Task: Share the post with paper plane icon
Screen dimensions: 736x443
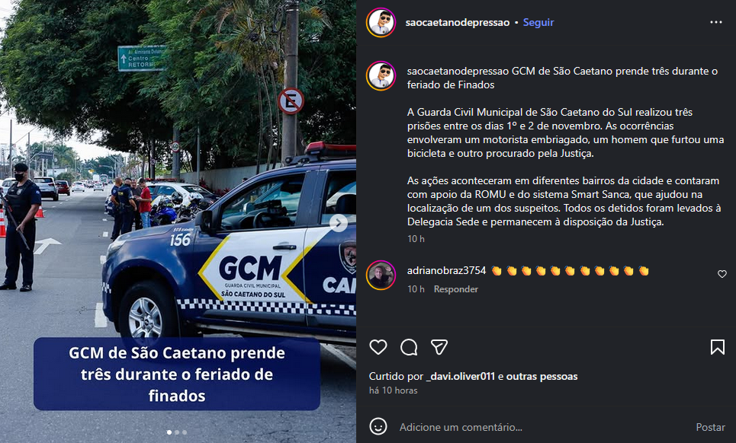Action: pyautogui.click(x=439, y=347)
